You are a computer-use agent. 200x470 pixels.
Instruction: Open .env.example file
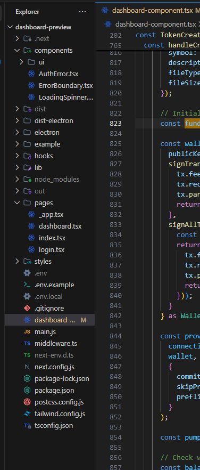(54, 285)
